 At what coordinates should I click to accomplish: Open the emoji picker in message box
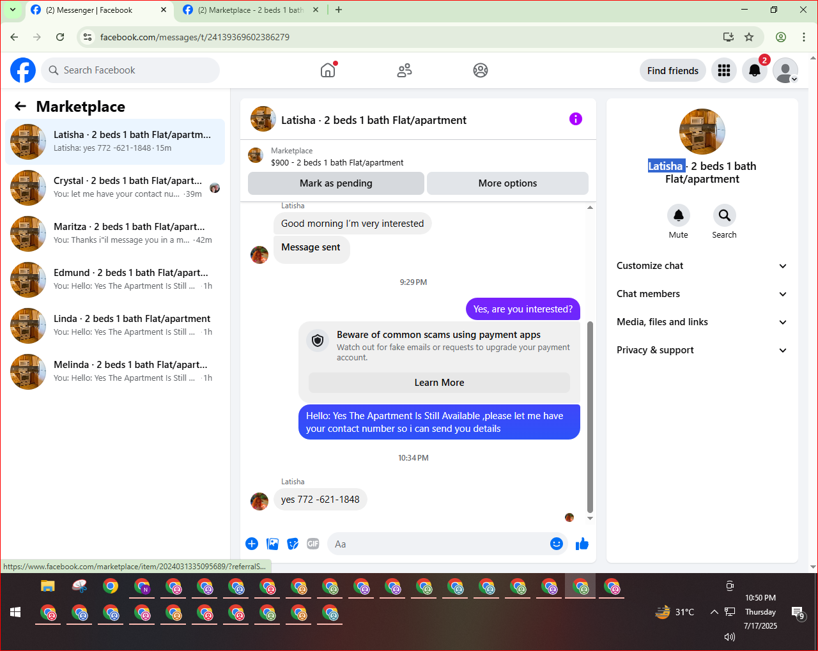pos(557,544)
